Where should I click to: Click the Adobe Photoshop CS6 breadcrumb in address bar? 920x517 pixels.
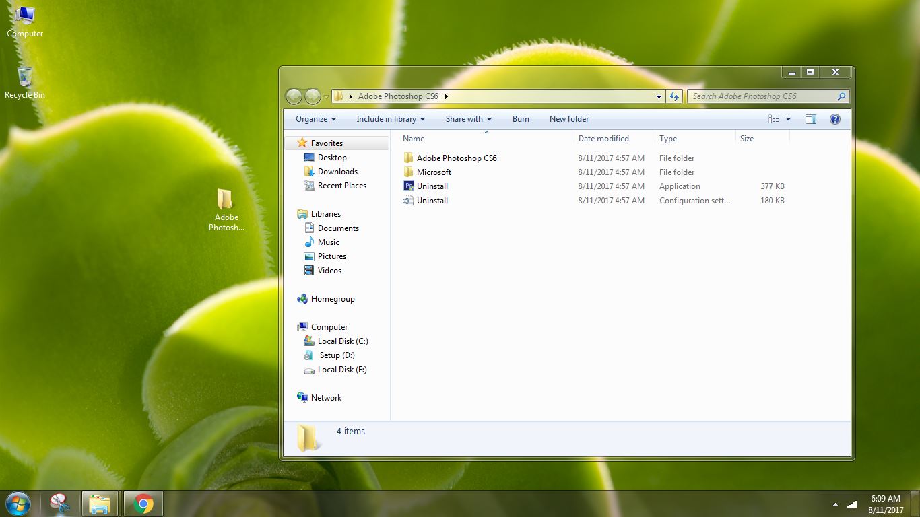tap(398, 96)
